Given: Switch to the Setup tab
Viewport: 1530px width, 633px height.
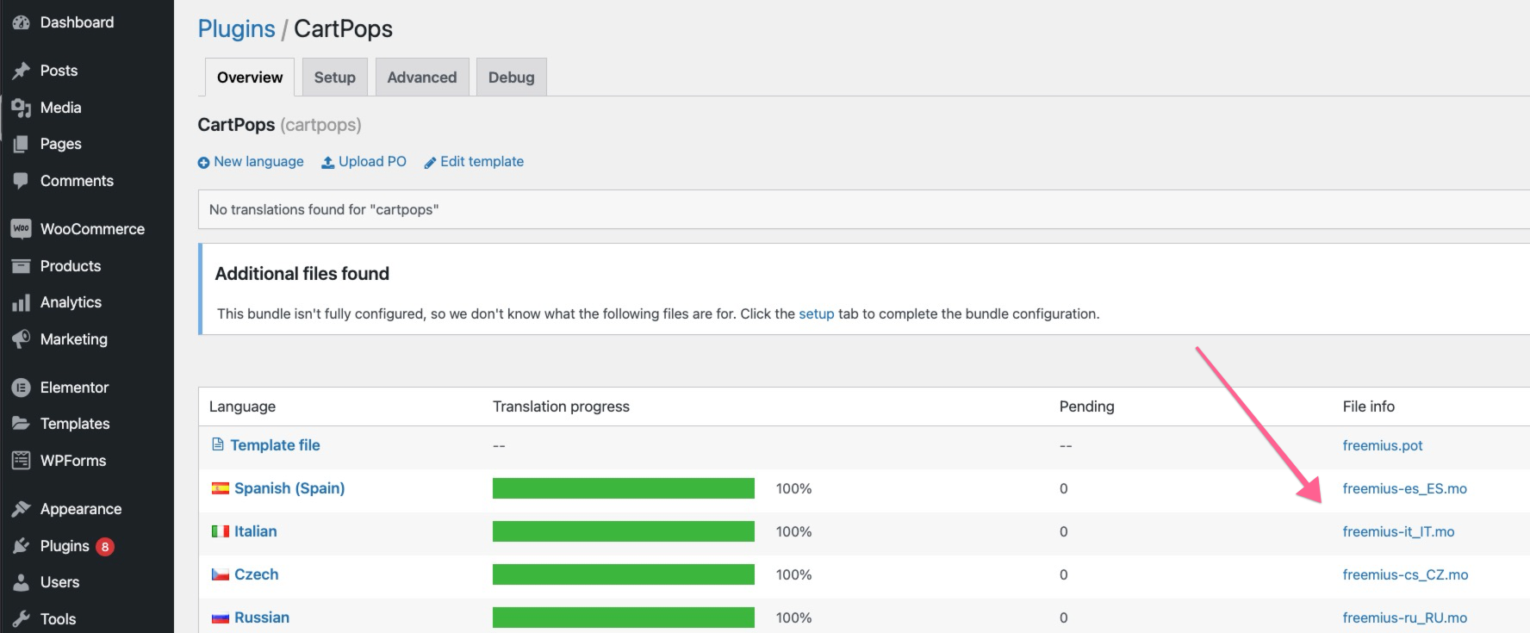Looking at the screenshot, I should click(334, 78).
